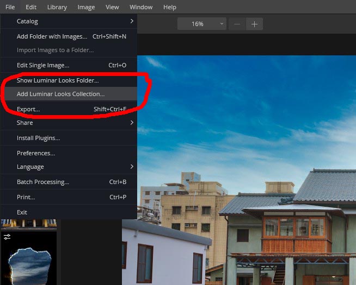Click the zoom out minus button
The image size is (356, 285).
pyautogui.click(x=237, y=24)
